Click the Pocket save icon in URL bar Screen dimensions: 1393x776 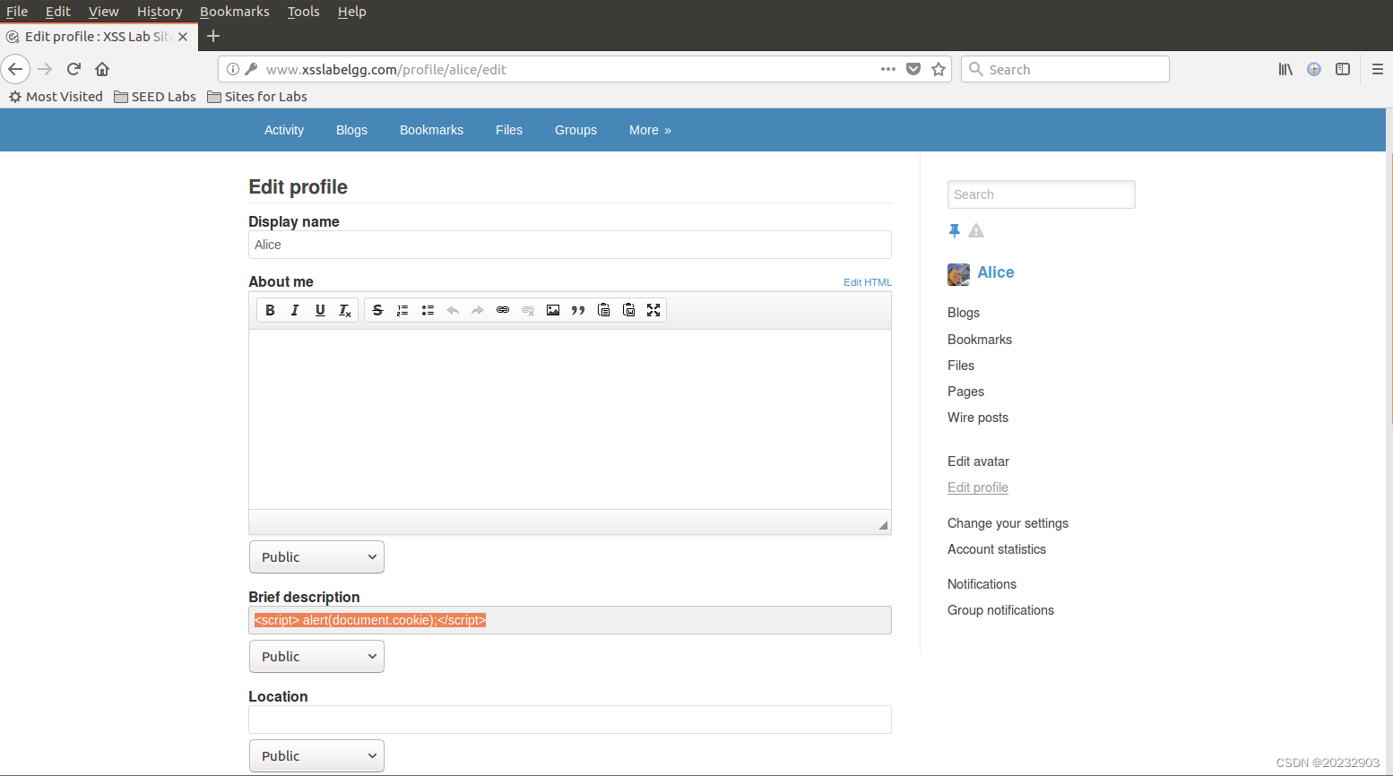pyautogui.click(x=913, y=69)
